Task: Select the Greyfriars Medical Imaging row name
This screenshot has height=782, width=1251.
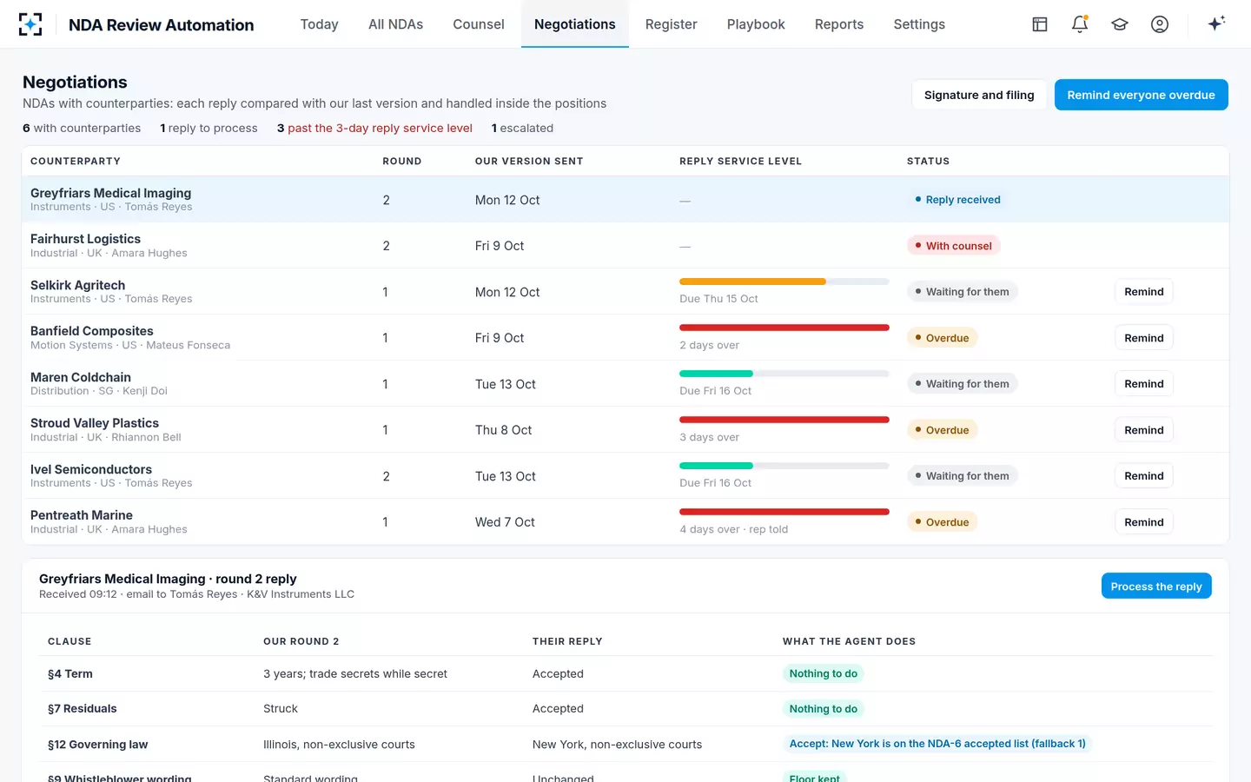Action: (111, 193)
